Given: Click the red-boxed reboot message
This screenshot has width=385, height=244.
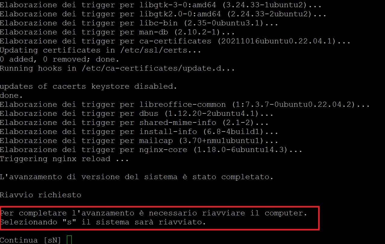Looking at the screenshot, I should click(x=160, y=218).
